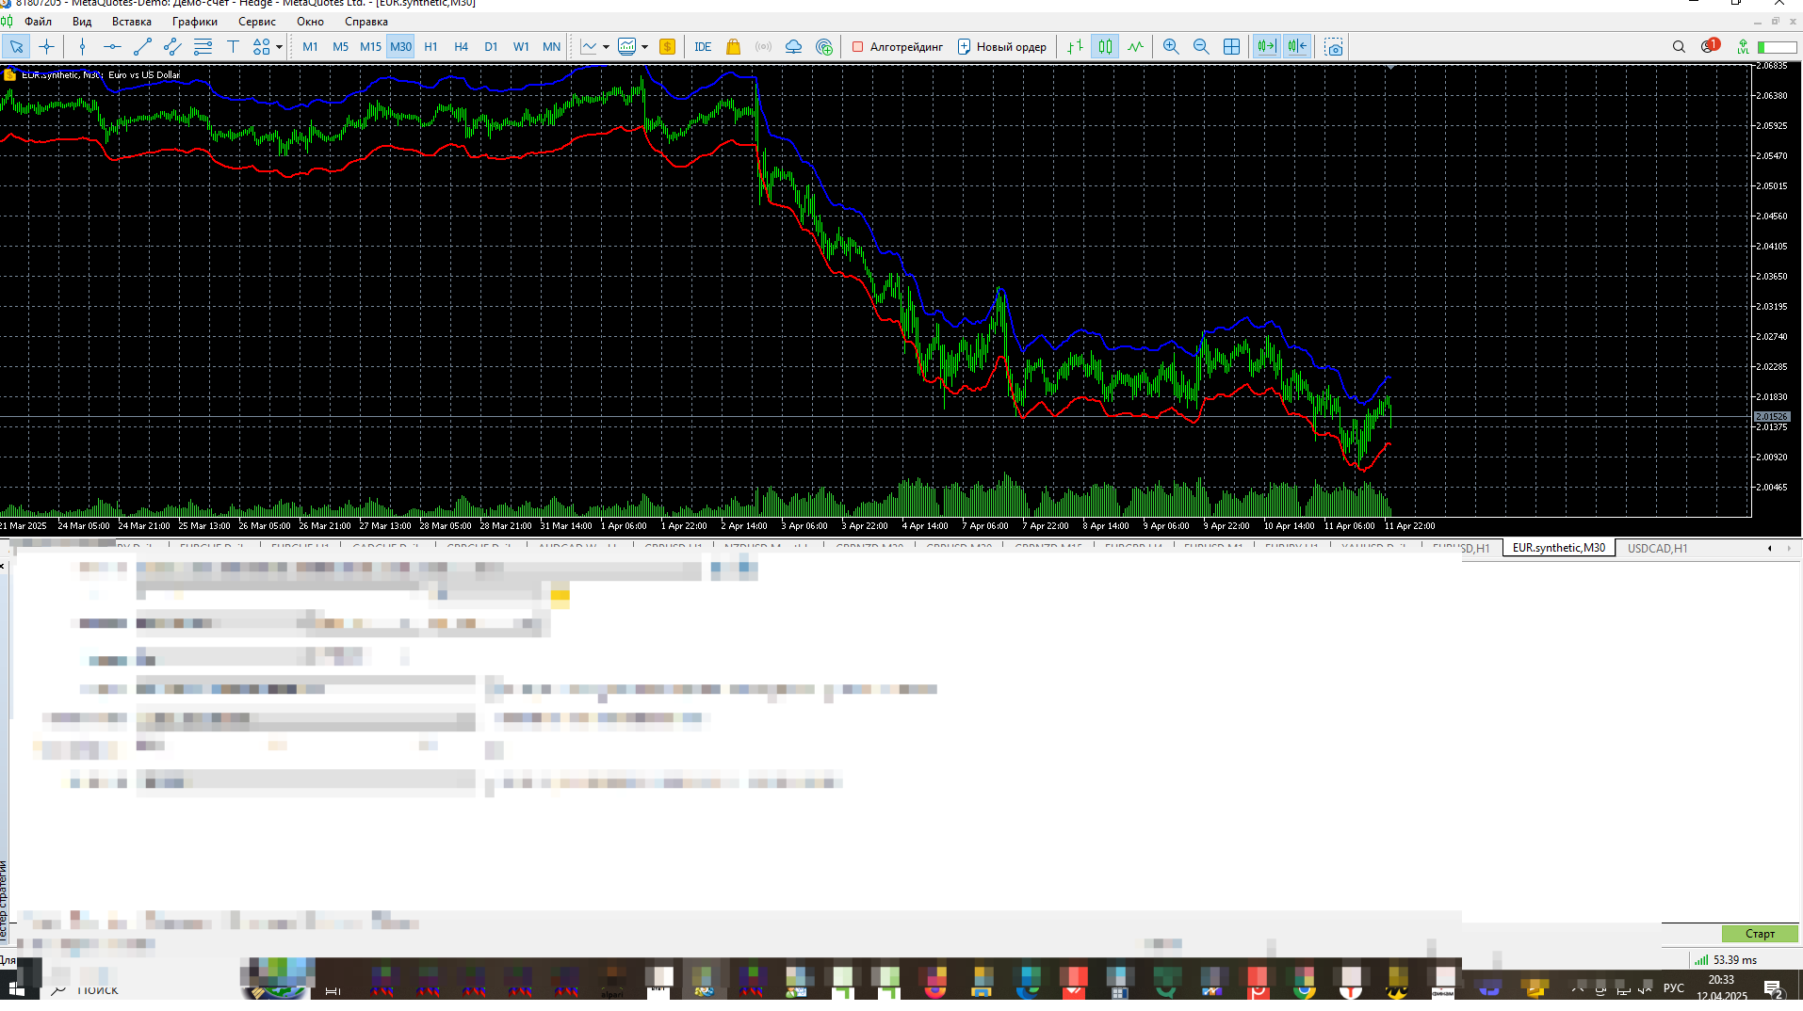
Task: Select the EUR.synthetic,M30 chart tab
Action: tap(1558, 548)
